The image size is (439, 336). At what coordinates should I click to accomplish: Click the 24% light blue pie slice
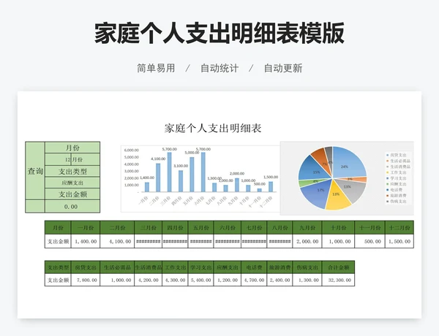tap(347, 164)
